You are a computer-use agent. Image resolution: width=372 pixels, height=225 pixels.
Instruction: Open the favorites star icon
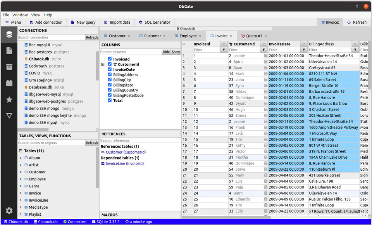(x=9, y=100)
